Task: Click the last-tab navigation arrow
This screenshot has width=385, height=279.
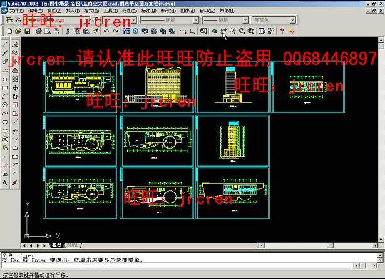Action: [45, 245]
